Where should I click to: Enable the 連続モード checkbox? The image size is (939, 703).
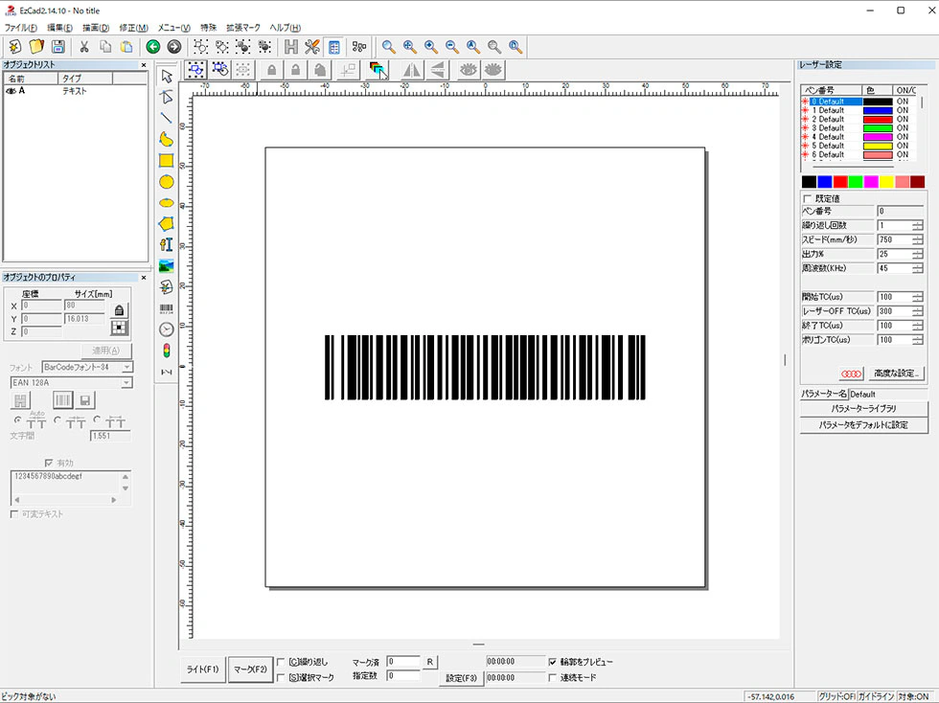tap(552, 677)
